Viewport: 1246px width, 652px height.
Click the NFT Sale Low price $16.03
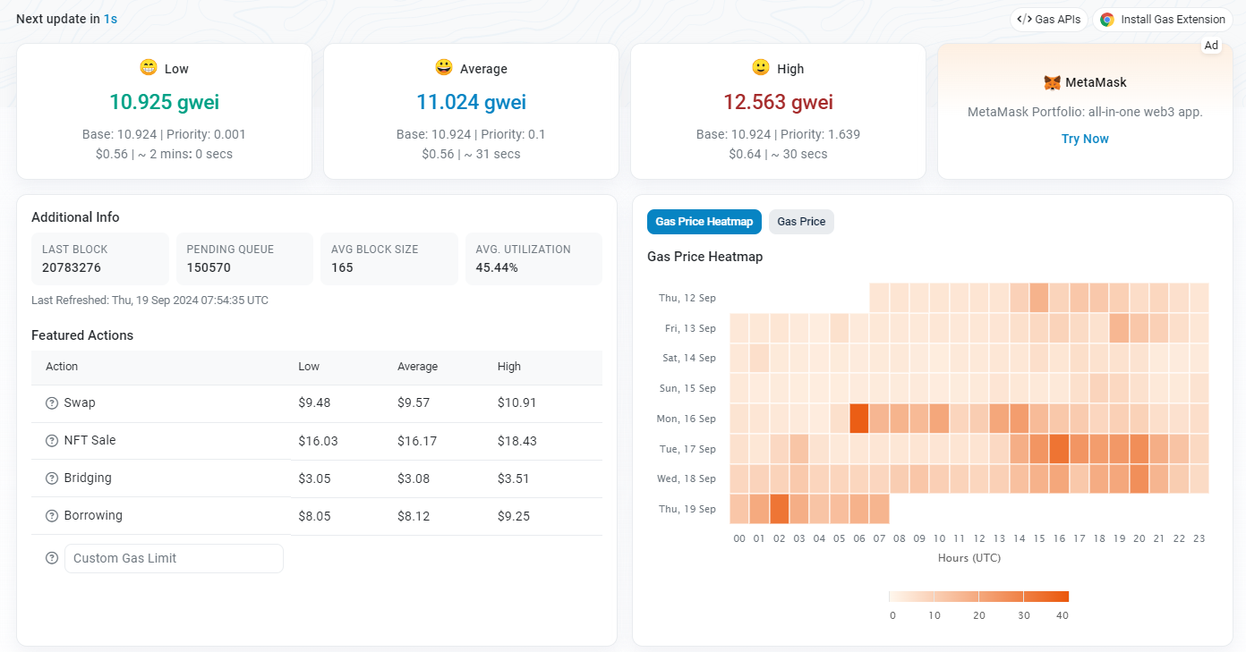coord(318,441)
